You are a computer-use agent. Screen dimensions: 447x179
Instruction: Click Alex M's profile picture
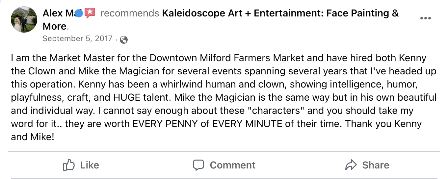pyautogui.click(x=24, y=19)
